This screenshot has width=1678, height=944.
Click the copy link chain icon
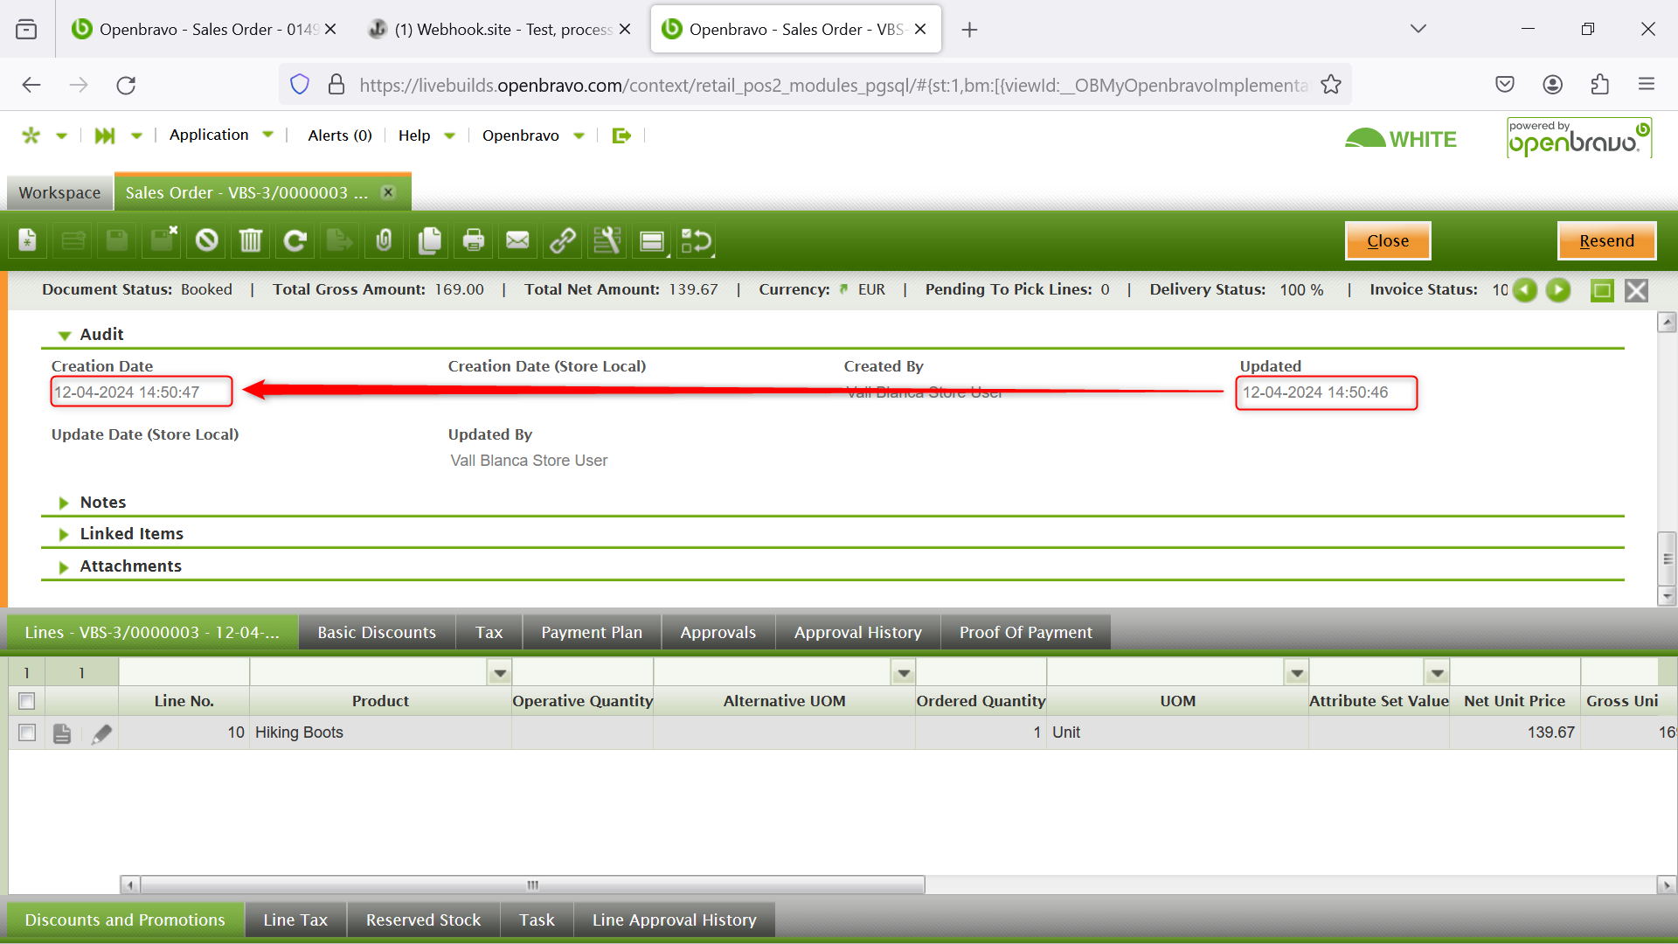[563, 240]
